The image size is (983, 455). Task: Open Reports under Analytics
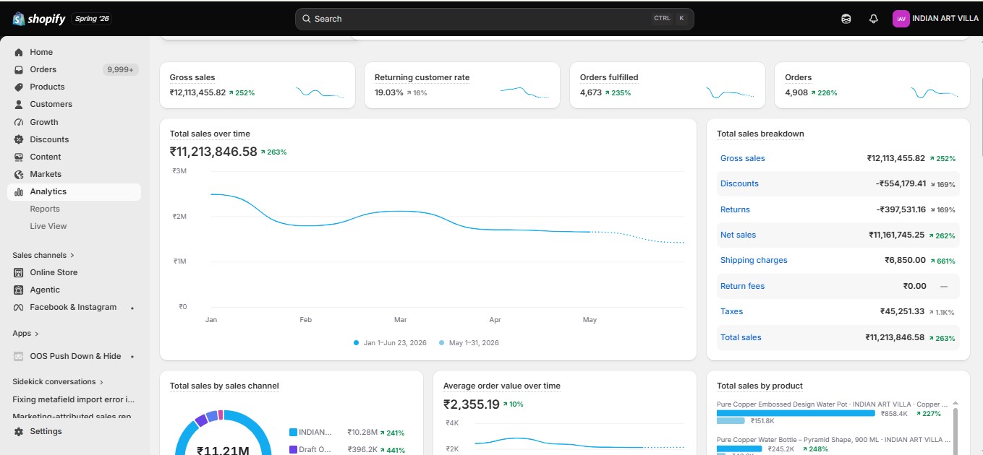point(45,209)
